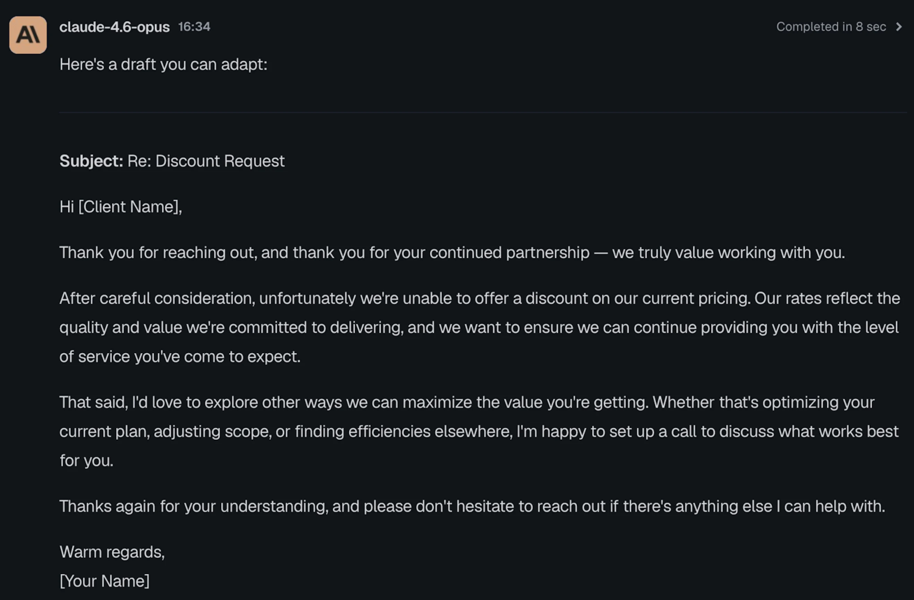Click the closing words "for you." of the paragraph
Viewport: 914px width, 600px height.
86,461
